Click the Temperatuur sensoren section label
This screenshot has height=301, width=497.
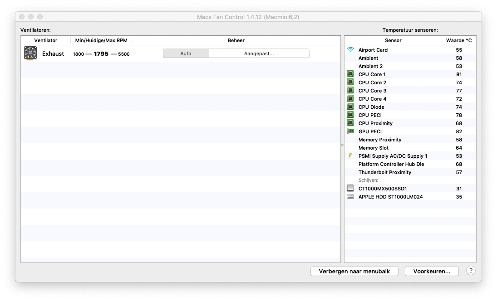click(410, 30)
